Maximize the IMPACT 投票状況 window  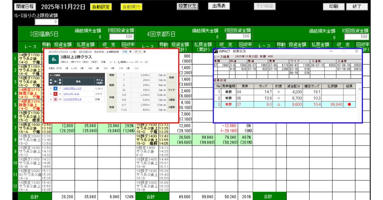(x=344, y=51)
